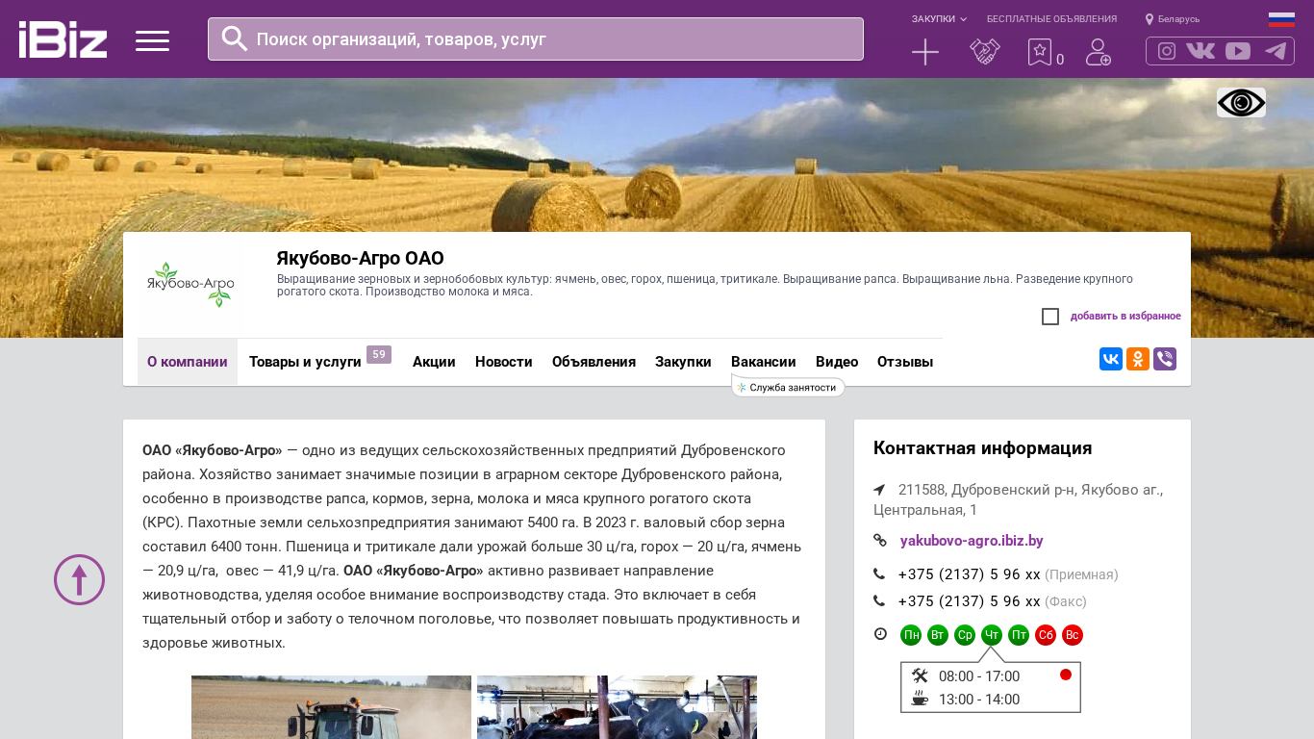Select Saturday in the working hours

pos(1046,635)
